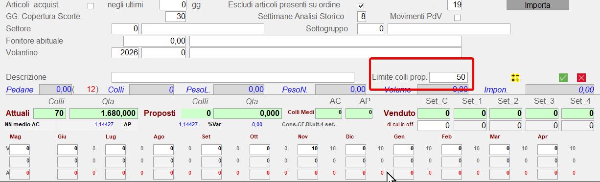Click the Volantino description field
The height and width of the screenshot is (182, 600).
325,52
